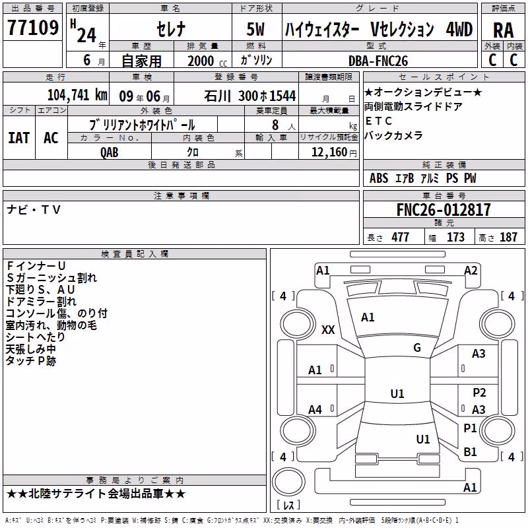528x528 pixels.
Task: Click the [レス] spare tire label
Action: 288,505
